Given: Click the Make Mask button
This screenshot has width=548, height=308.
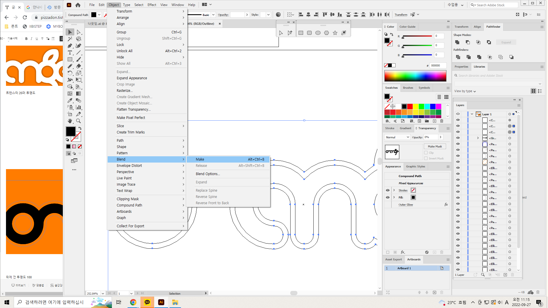Looking at the screenshot, I should [x=435, y=147].
